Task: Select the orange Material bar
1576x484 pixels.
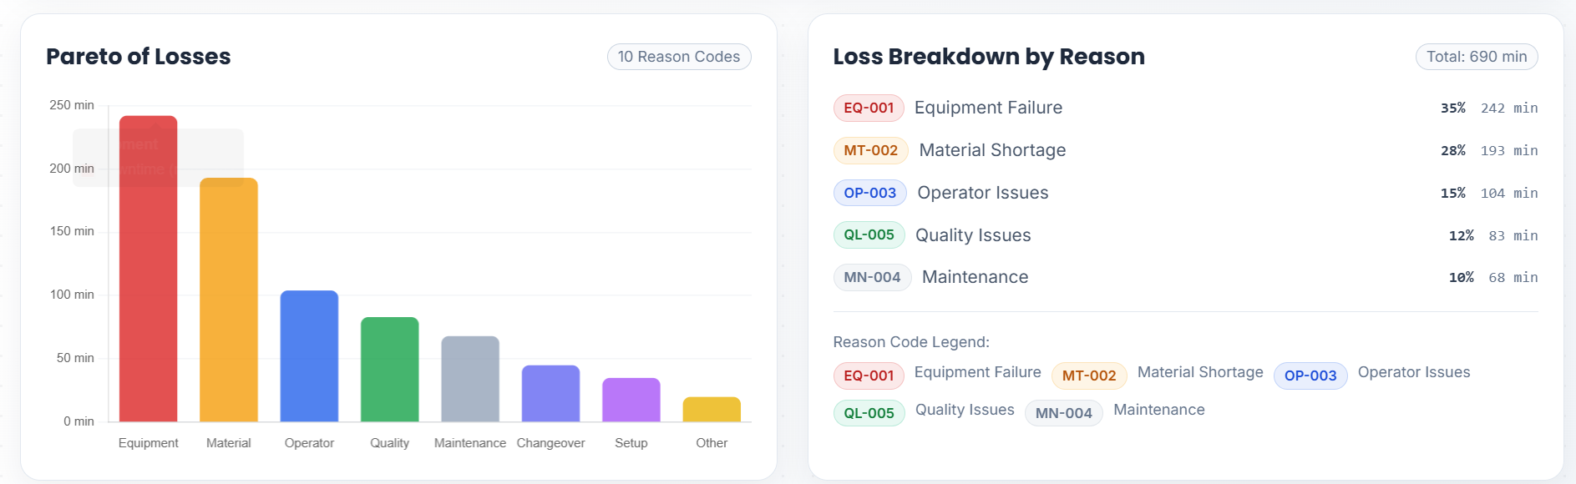Action: point(229,300)
